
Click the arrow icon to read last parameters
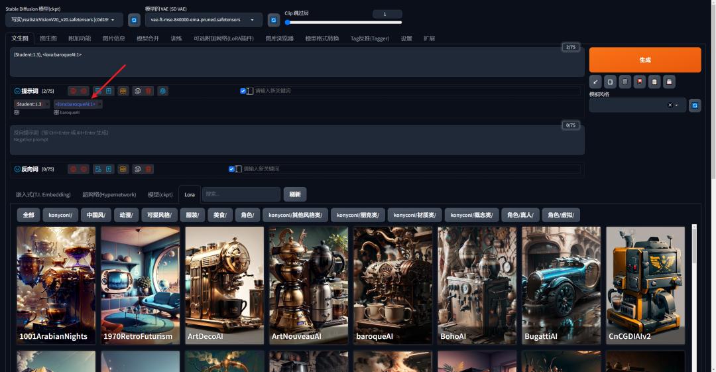tap(595, 82)
